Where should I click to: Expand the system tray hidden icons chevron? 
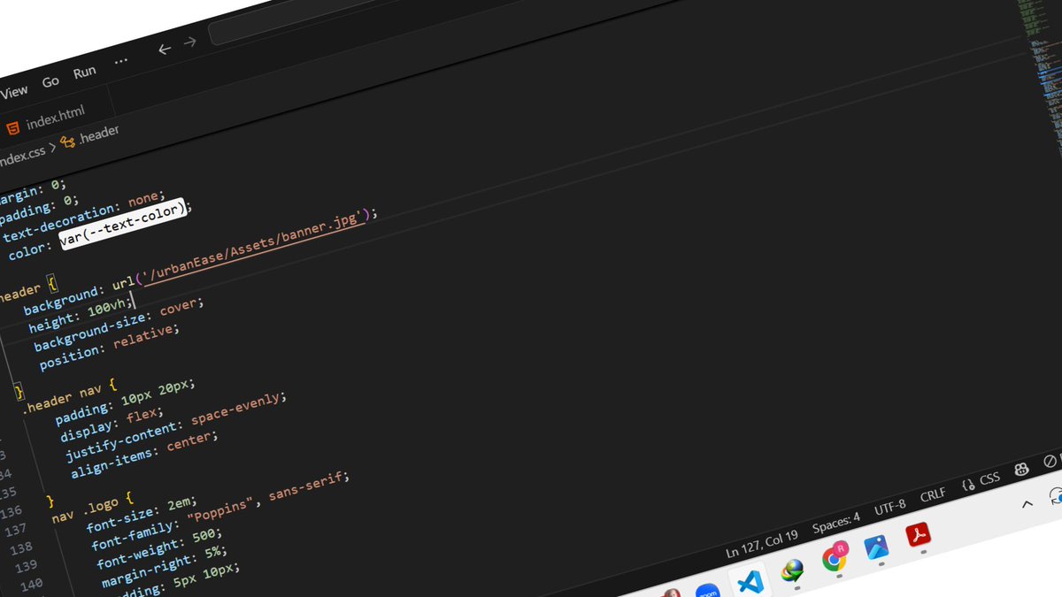click(1027, 504)
